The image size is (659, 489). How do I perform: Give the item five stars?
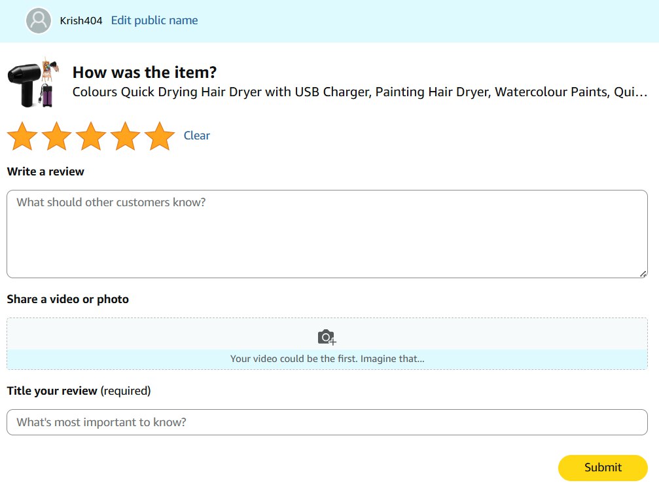(160, 136)
